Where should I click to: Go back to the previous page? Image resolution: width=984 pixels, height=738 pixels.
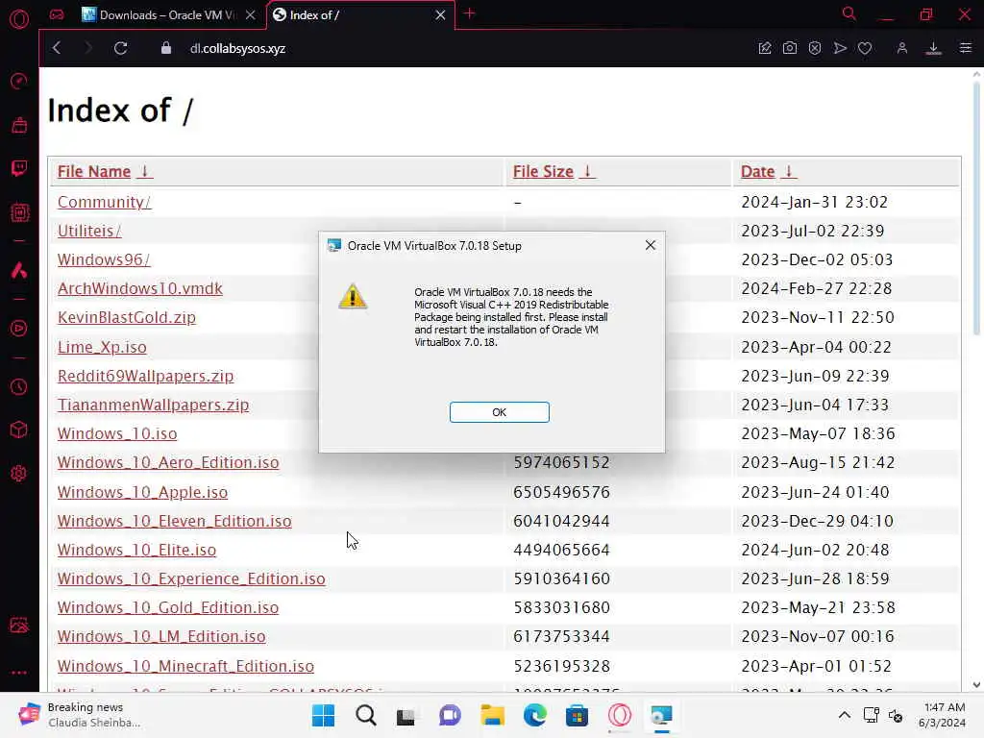[x=57, y=48]
